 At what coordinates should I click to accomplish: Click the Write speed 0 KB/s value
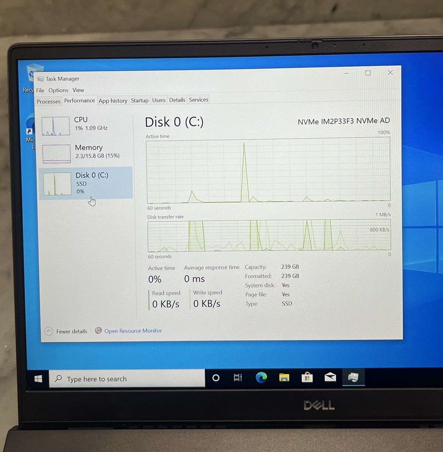tap(207, 303)
